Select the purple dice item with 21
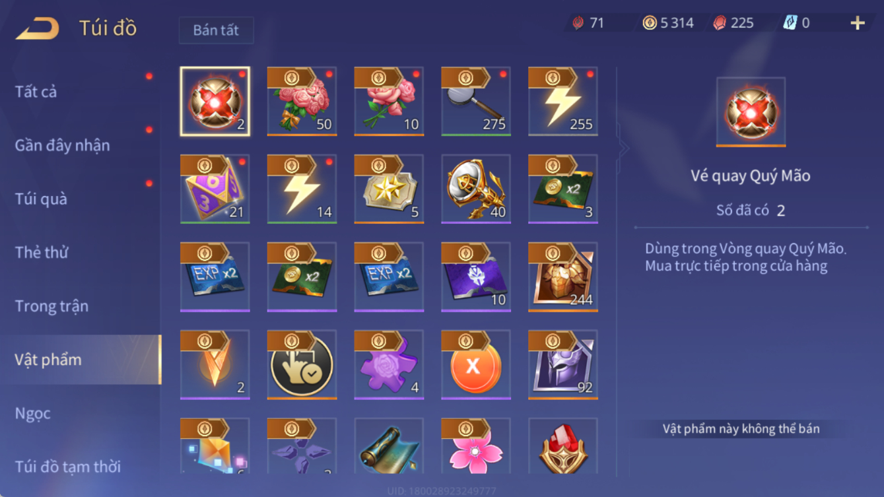 pyautogui.click(x=215, y=189)
